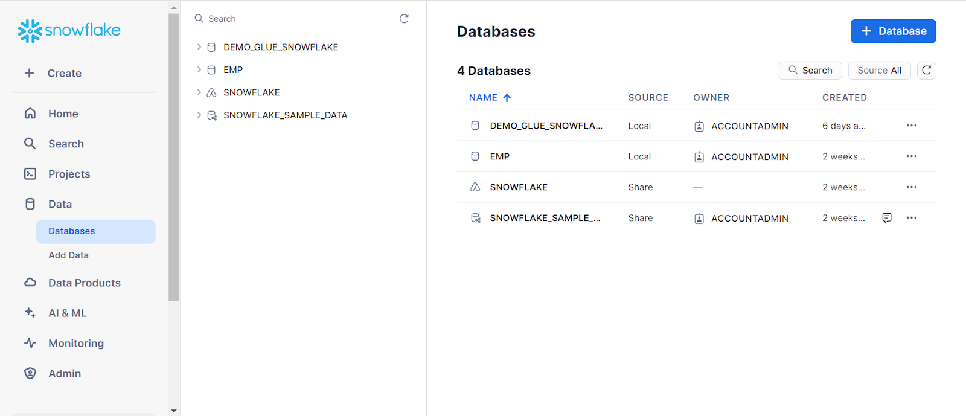Click the sidebar vertical scrollbar thumb
Screen dimensions: 966x416
[174, 157]
